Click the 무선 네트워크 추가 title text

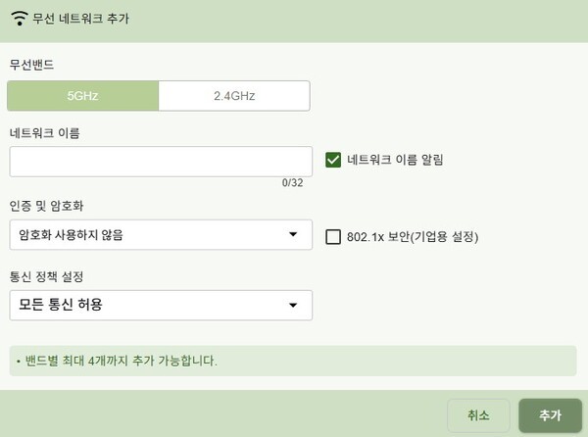click(80, 18)
